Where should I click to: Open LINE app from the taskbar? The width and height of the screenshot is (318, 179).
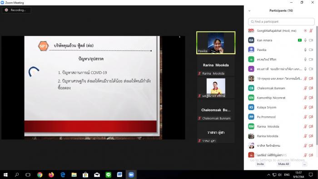[x=109, y=174]
